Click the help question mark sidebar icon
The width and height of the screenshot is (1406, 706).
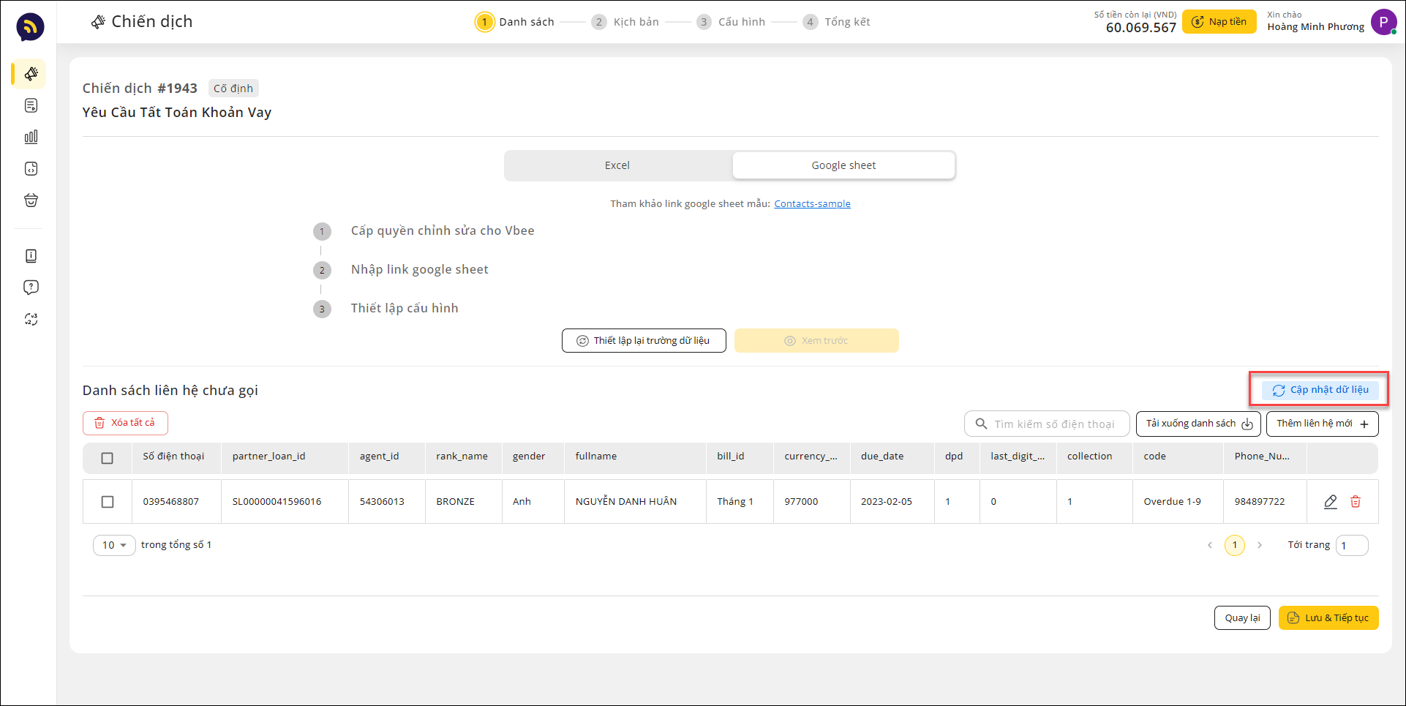coord(31,288)
